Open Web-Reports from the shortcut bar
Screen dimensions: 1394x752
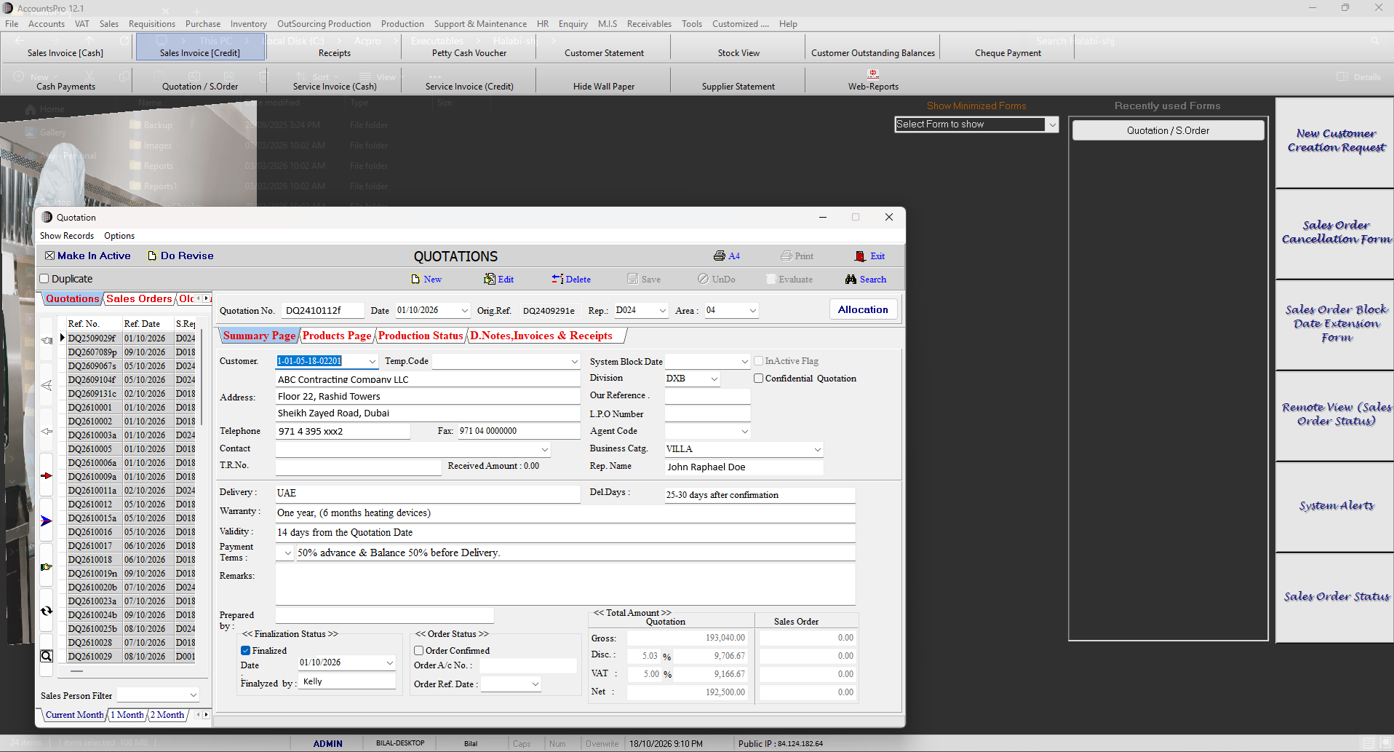(x=873, y=80)
